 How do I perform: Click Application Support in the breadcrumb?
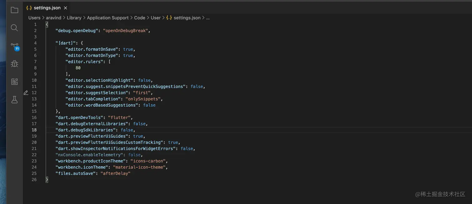[108, 18]
